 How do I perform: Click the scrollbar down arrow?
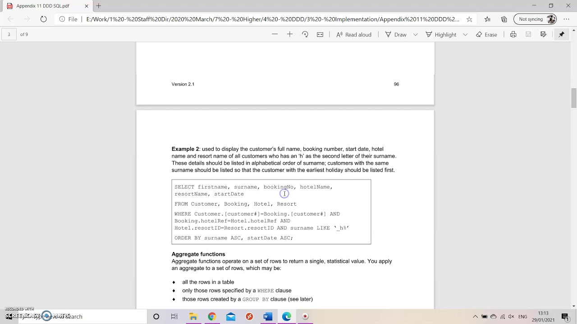tap(573, 306)
